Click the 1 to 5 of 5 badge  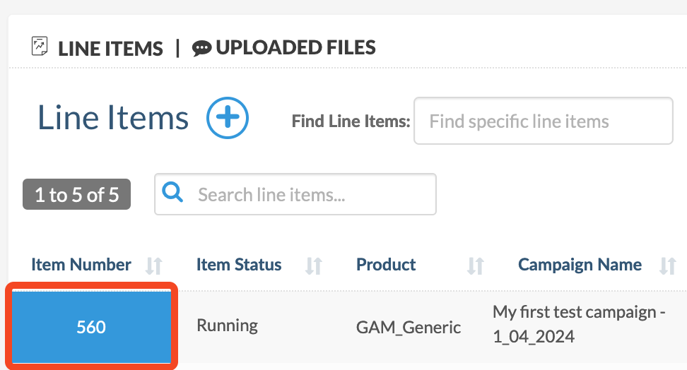76,194
